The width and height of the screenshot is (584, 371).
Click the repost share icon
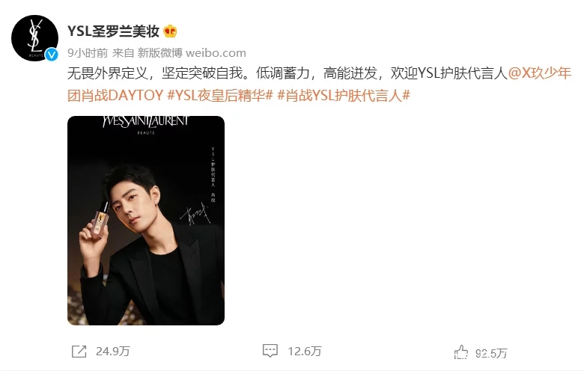[x=79, y=352]
